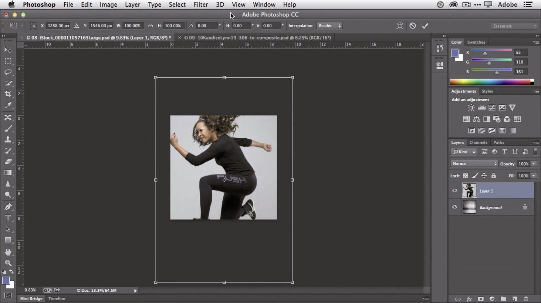Create a new layer group
This screenshot has width=541, height=303.
(x=504, y=299)
